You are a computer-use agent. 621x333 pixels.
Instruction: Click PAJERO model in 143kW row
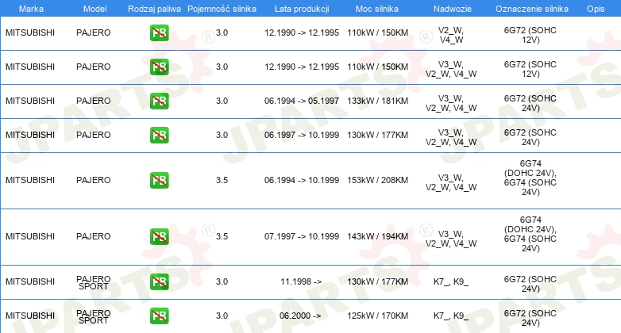tap(94, 236)
